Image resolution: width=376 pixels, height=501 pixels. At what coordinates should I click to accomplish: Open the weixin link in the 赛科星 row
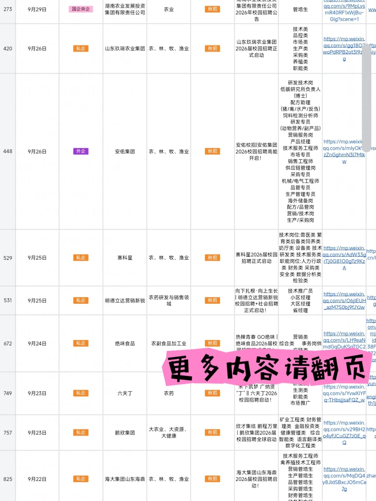click(344, 258)
